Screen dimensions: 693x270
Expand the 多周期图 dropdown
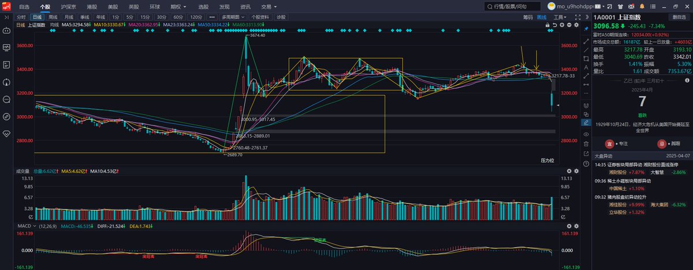234,18
